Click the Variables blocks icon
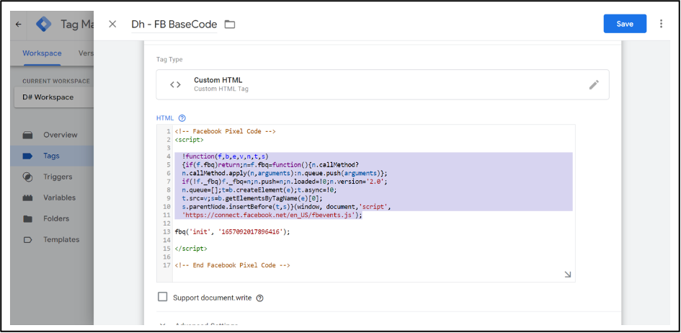Screen dimensions: 681x333 tap(28, 198)
